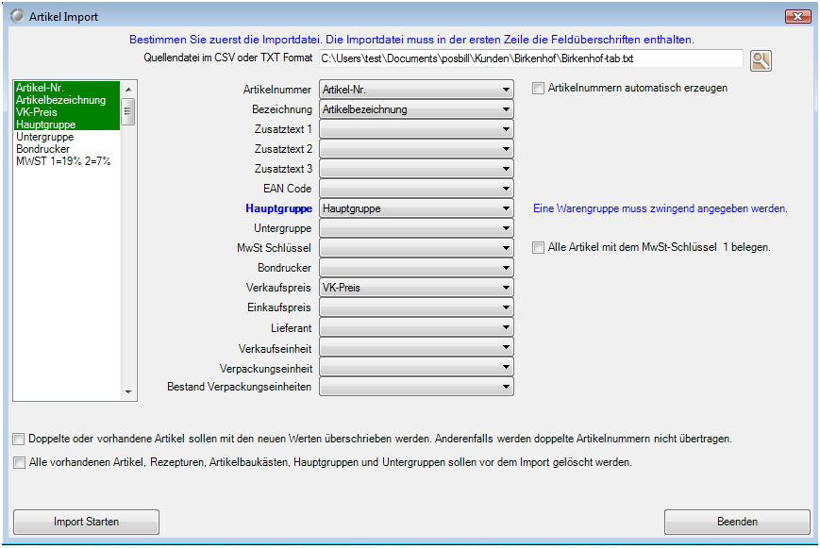Screen dimensions: 820x548
Task: Click the Import Starten button
Action: point(86,522)
